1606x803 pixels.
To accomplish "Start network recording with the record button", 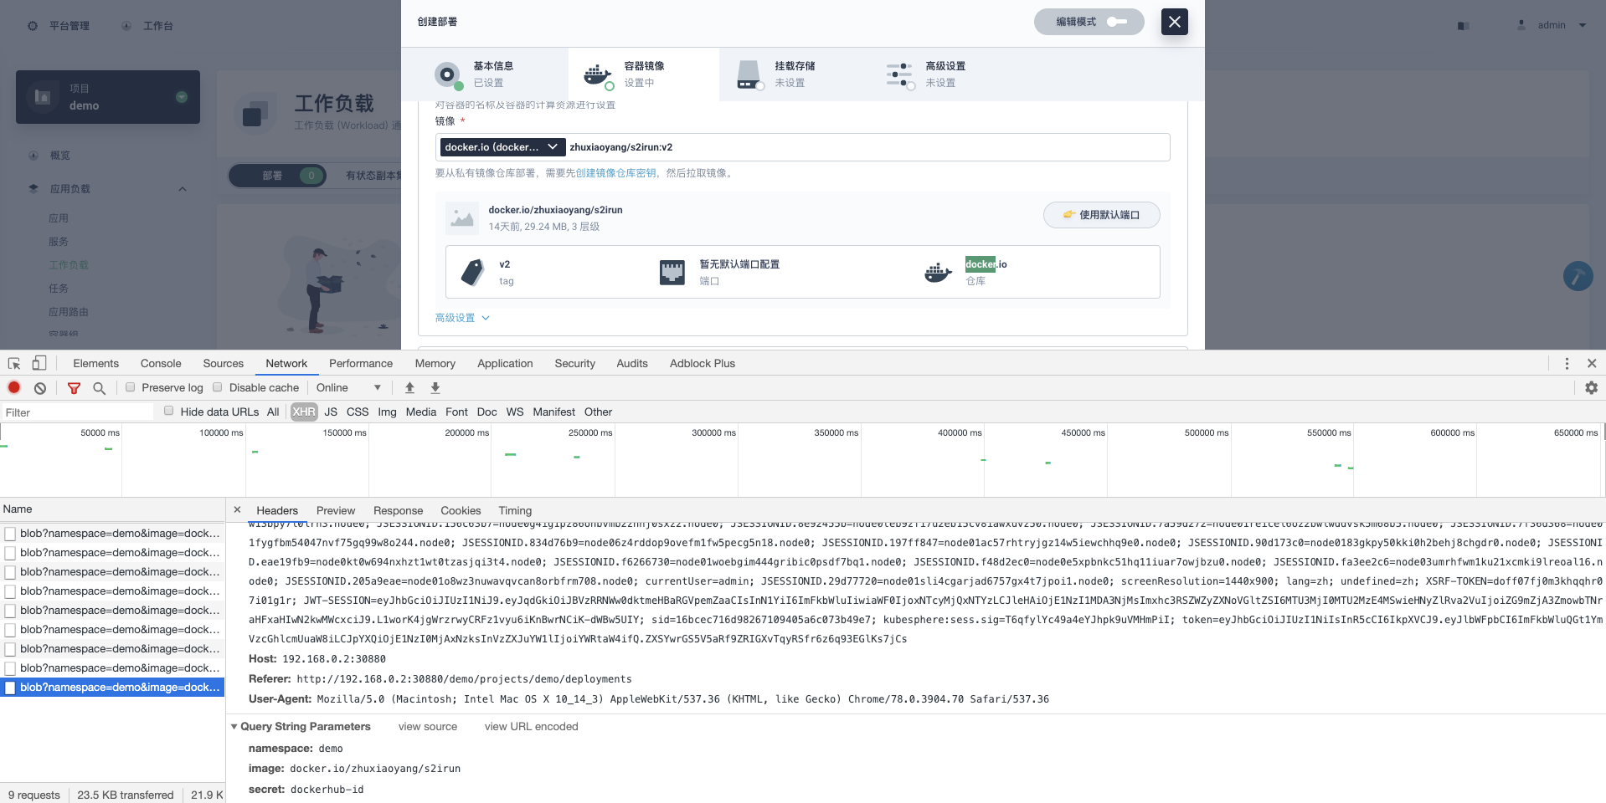I will click(x=13, y=387).
